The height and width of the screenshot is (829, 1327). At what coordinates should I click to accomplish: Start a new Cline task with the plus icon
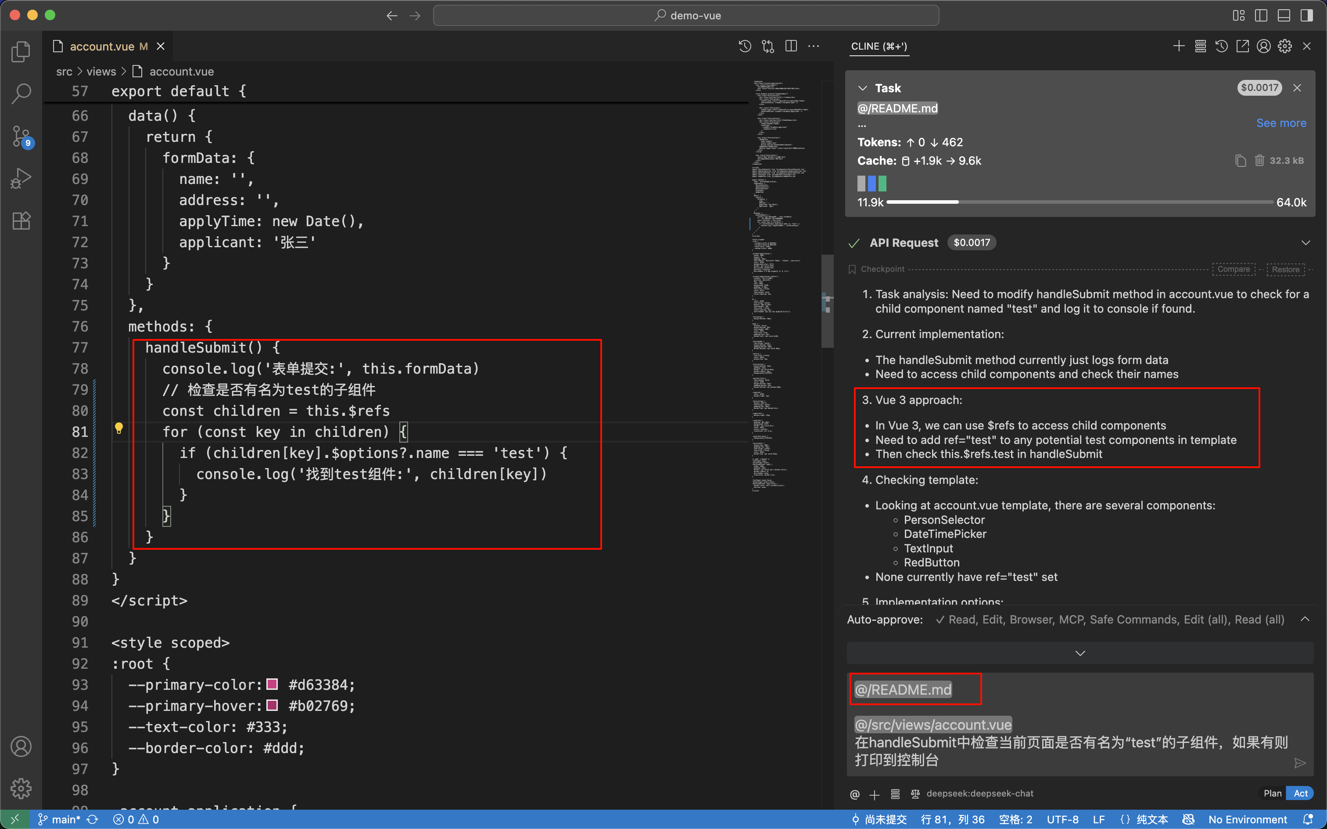click(1178, 46)
